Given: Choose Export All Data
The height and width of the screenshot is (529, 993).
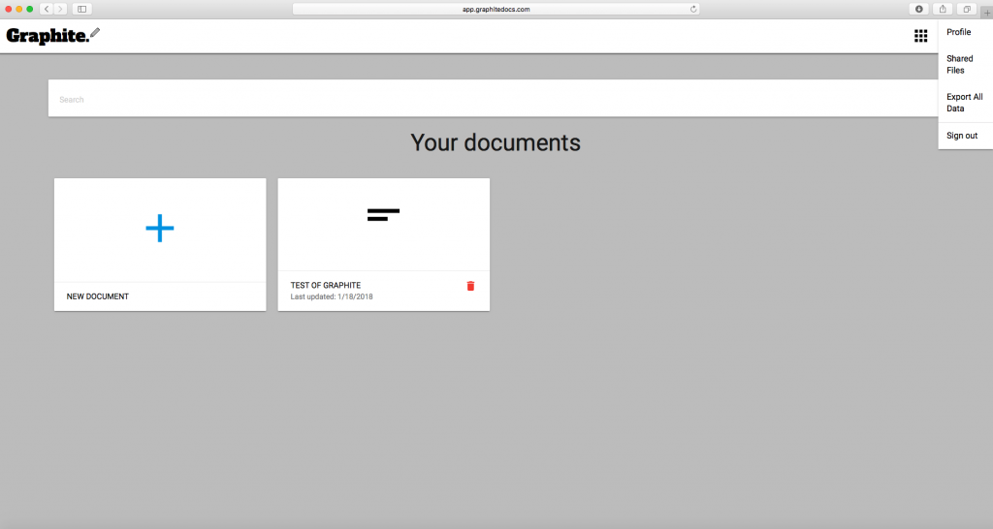Looking at the screenshot, I should (965, 103).
